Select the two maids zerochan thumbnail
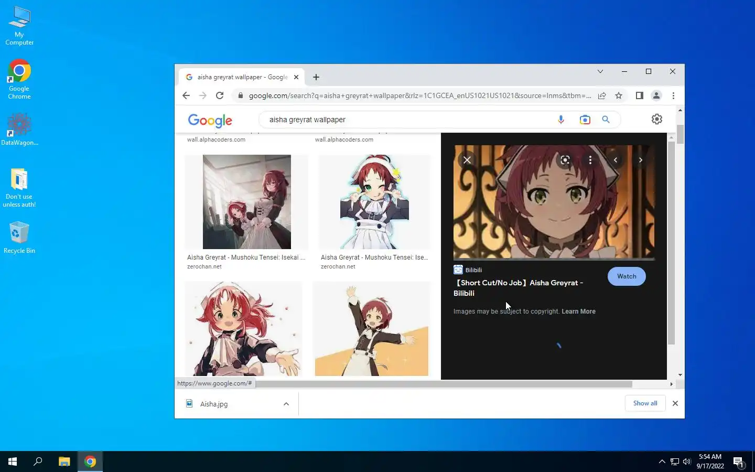The width and height of the screenshot is (755, 472). tap(246, 202)
